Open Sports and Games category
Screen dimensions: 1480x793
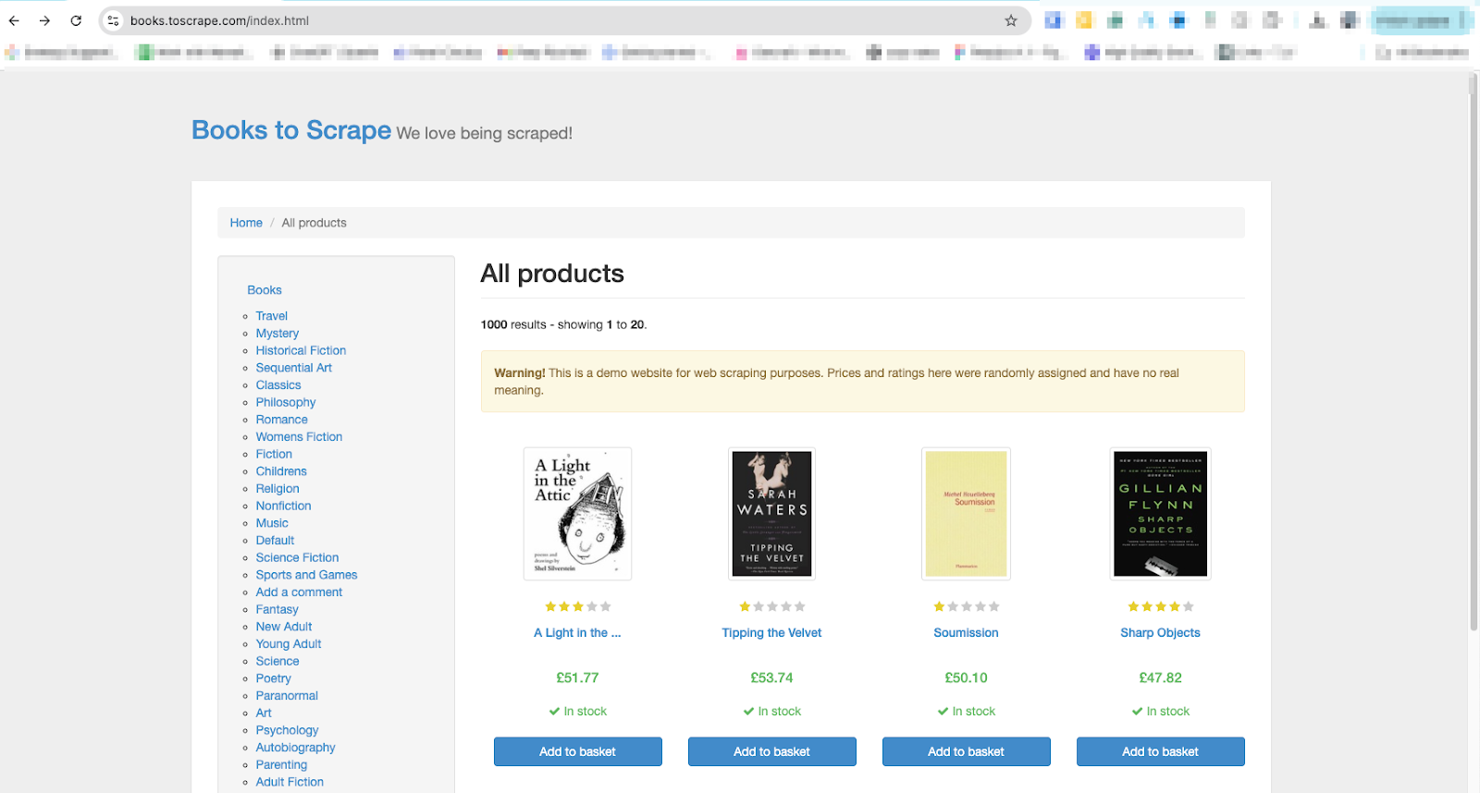[x=306, y=575]
